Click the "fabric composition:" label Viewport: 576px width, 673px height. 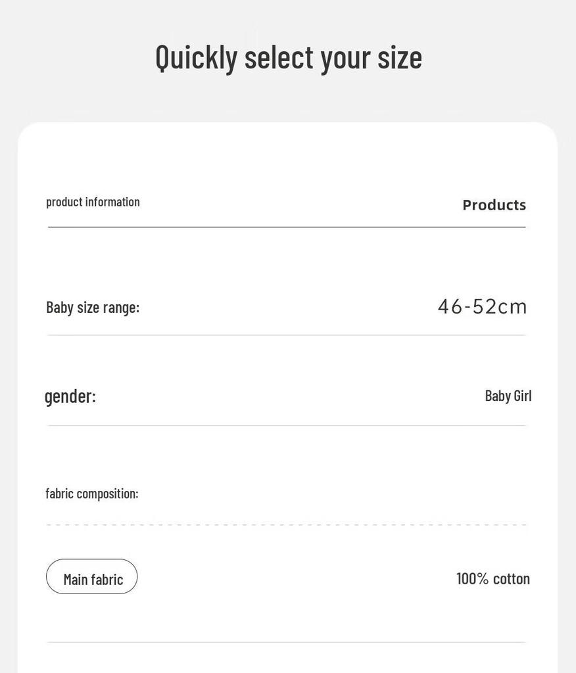(x=92, y=494)
